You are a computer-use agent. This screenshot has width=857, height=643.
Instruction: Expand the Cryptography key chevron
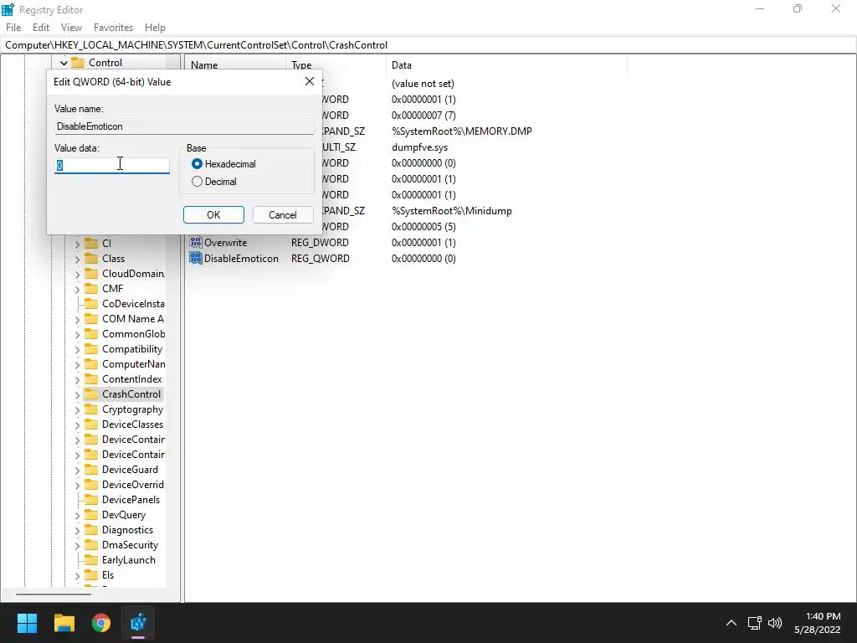point(77,410)
